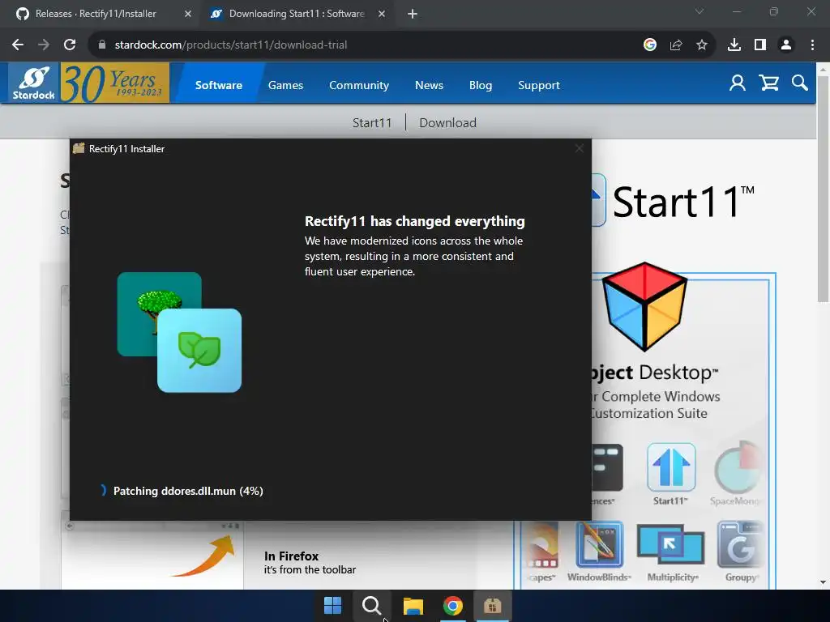Open Chrome three-dot menu

pyautogui.click(x=812, y=45)
